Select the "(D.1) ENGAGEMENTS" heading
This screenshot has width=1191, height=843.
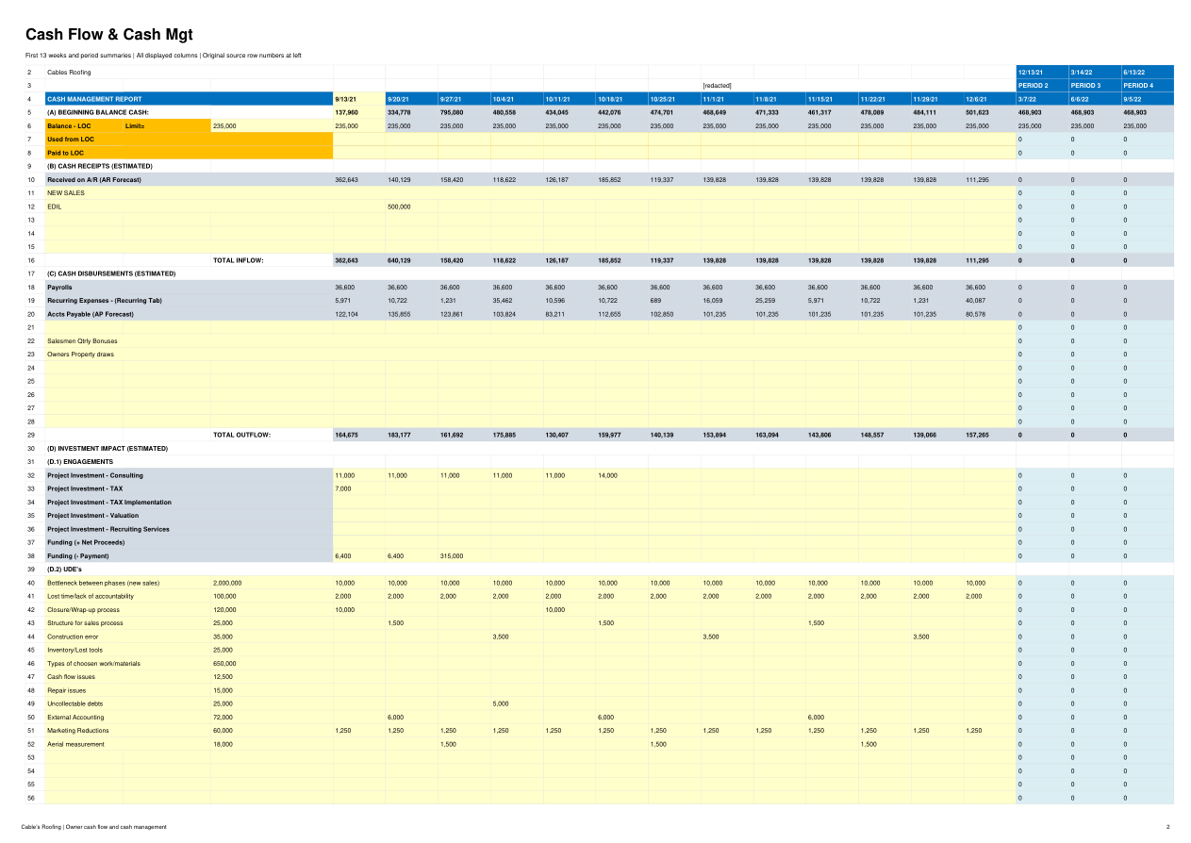click(x=80, y=461)
